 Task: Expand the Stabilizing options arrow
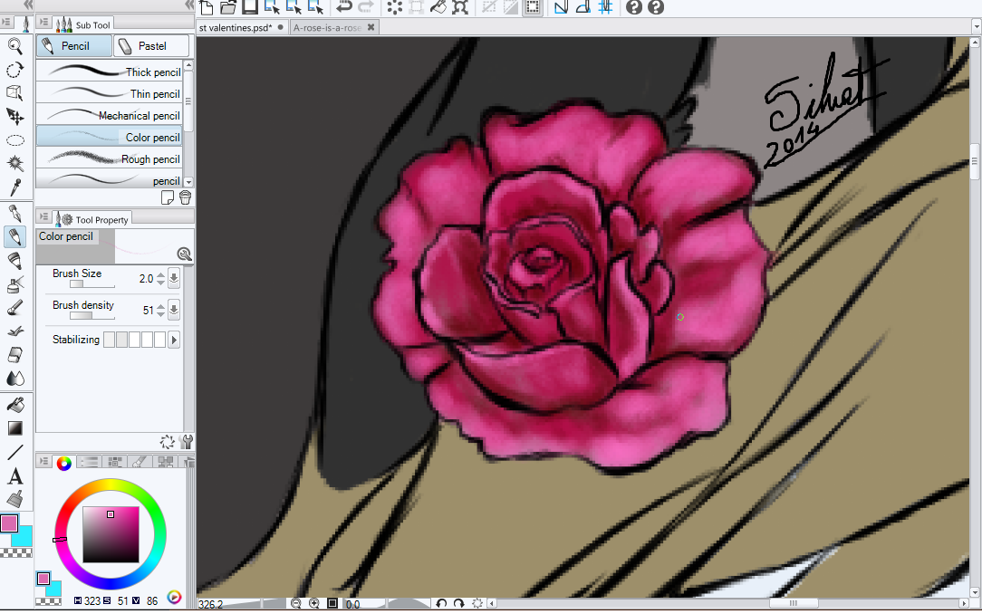pos(174,340)
